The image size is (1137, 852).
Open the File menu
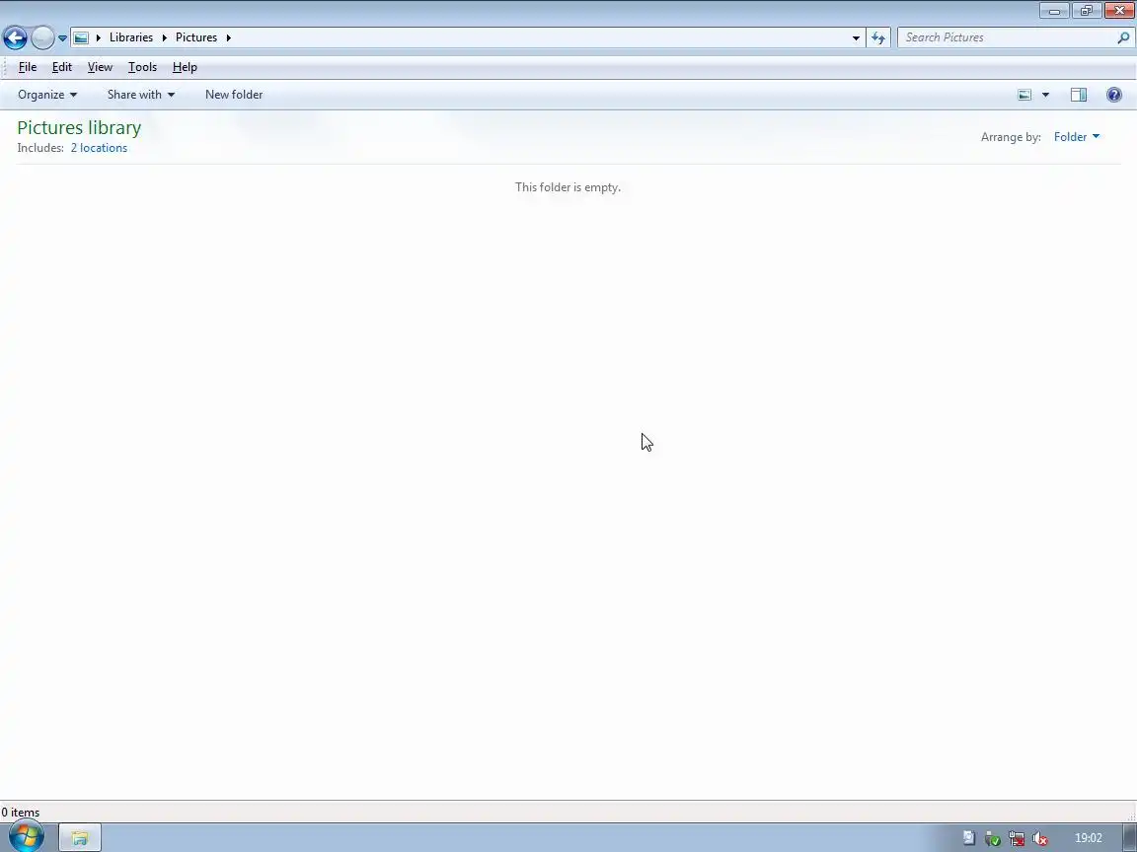(x=28, y=67)
